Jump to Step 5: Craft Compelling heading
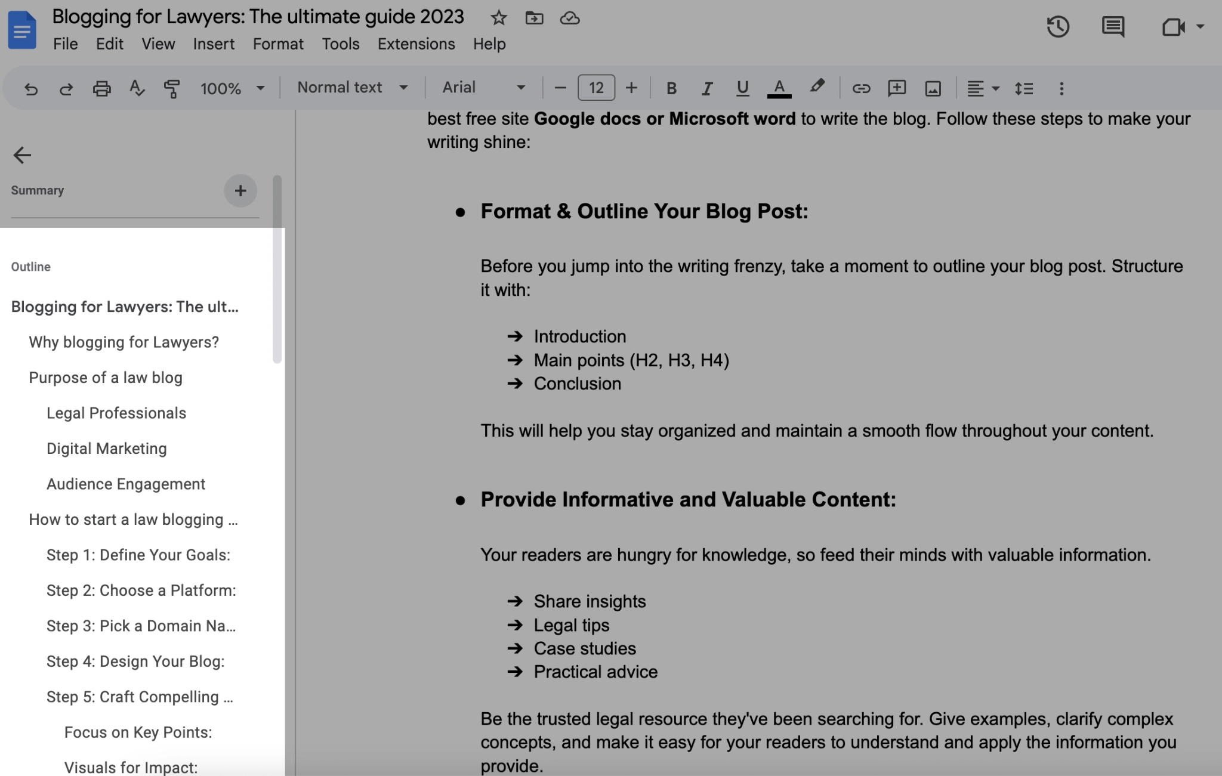Viewport: 1222px width, 776px height. [x=140, y=697]
